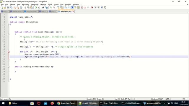
Task: Start recording a macro
Action: coord(92,7)
